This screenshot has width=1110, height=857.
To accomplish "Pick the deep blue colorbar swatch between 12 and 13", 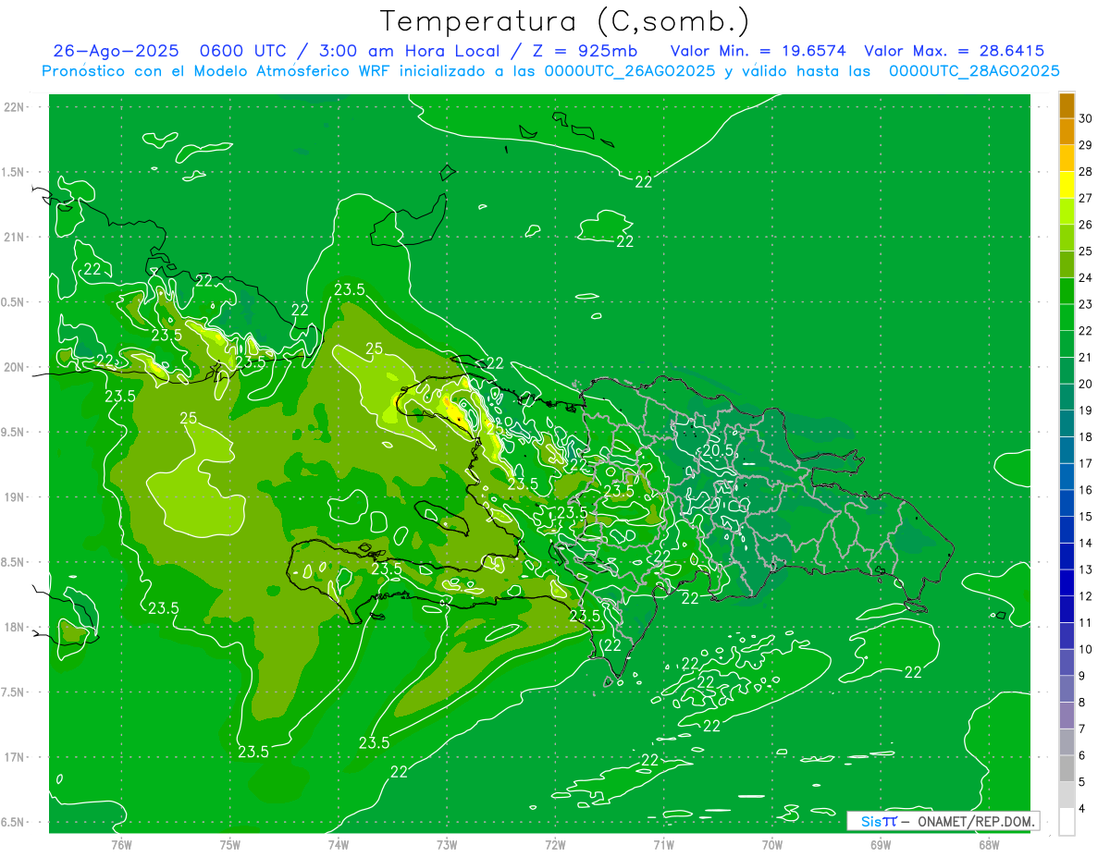I will (x=1067, y=583).
